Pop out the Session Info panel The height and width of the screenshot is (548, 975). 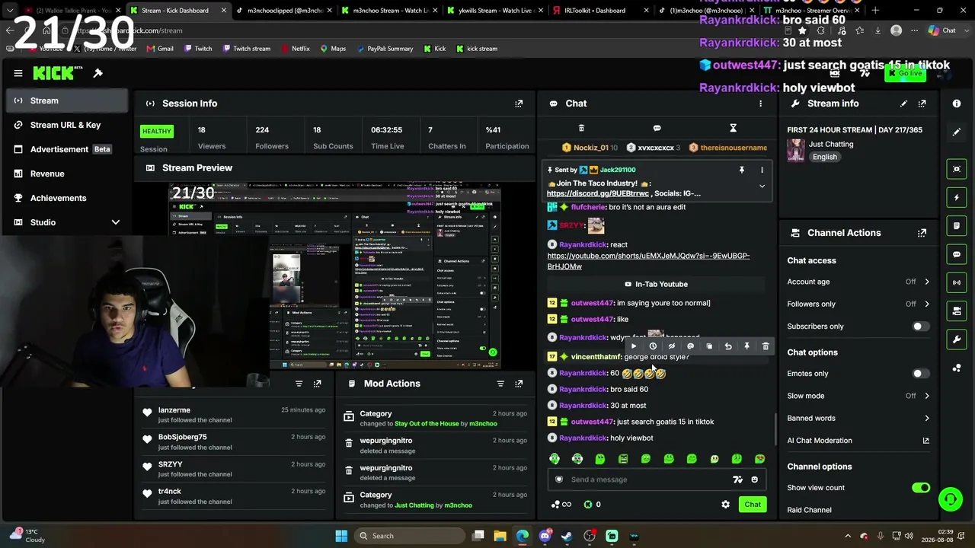click(519, 104)
